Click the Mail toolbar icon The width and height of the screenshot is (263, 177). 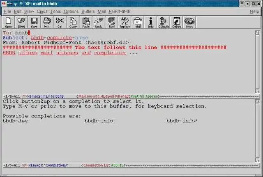(138, 22)
